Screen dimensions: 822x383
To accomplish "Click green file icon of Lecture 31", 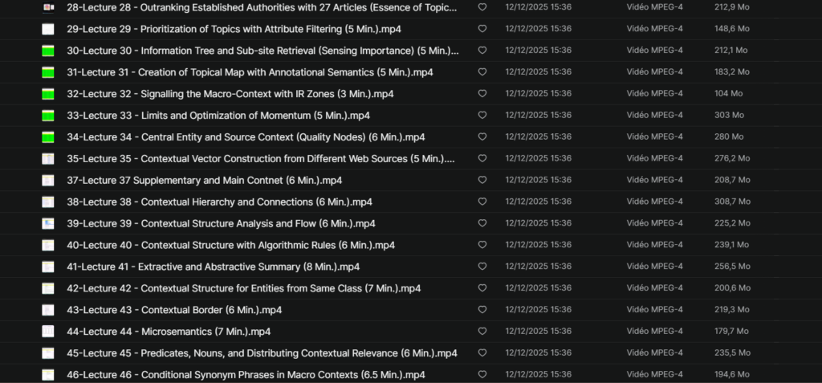I will [x=48, y=72].
